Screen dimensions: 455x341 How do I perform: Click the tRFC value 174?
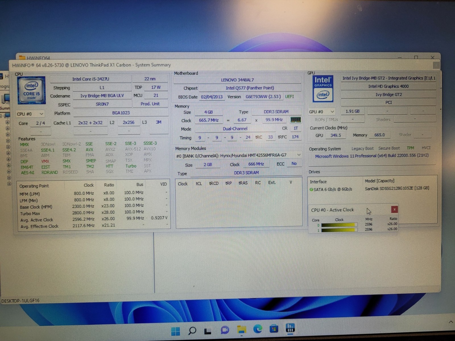(295, 137)
